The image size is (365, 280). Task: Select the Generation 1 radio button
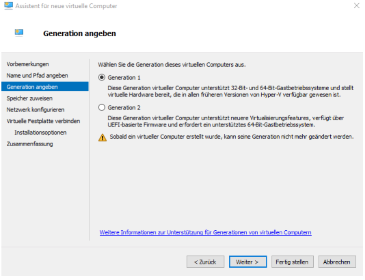click(x=102, y=77)
